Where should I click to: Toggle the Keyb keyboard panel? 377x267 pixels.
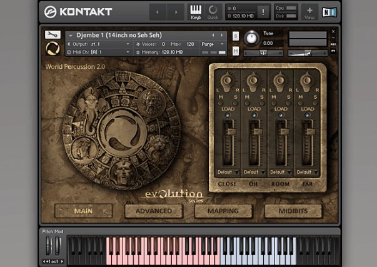(196, 12)
